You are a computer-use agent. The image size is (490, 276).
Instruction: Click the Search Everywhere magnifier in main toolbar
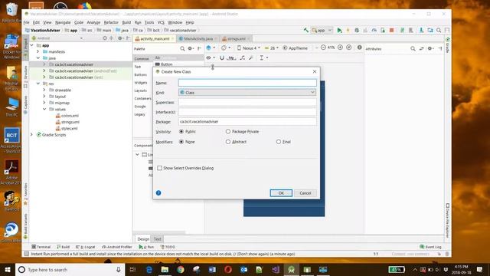[x=439, y=31]
